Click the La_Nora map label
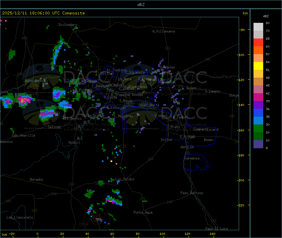 tap(125, 79)
